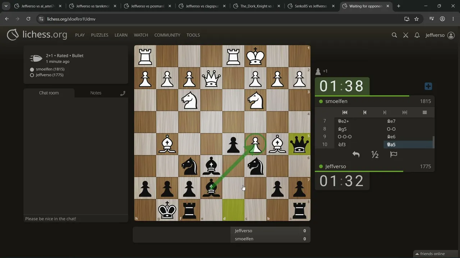Jump to the last move
This screenshot has height=258, width=460.
pyautogui.click(x=405, y=113)
